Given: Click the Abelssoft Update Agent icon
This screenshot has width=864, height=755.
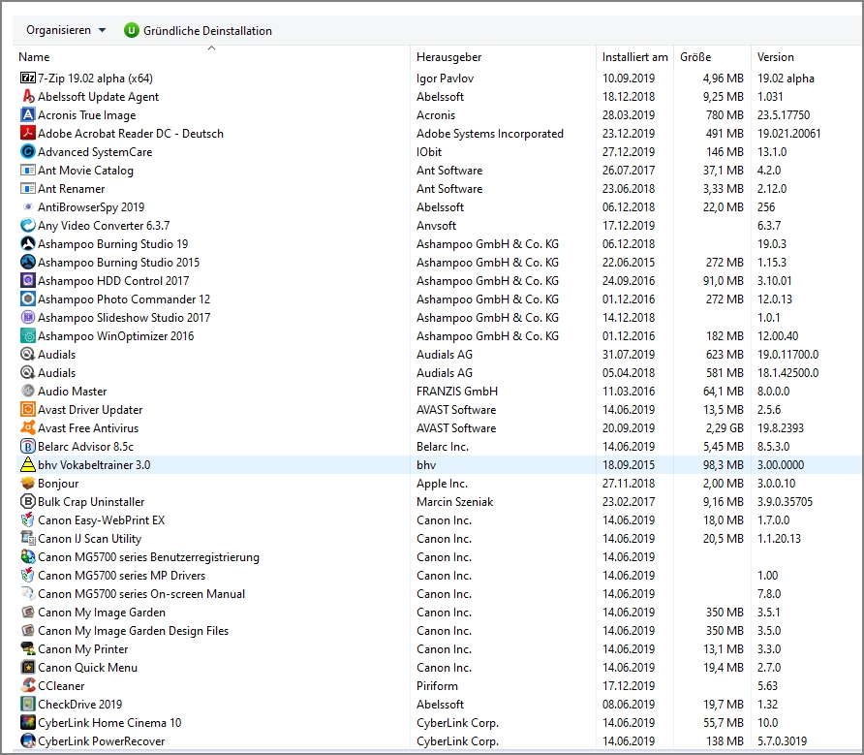Looking at the screenshot, I should tap(27, 97).
